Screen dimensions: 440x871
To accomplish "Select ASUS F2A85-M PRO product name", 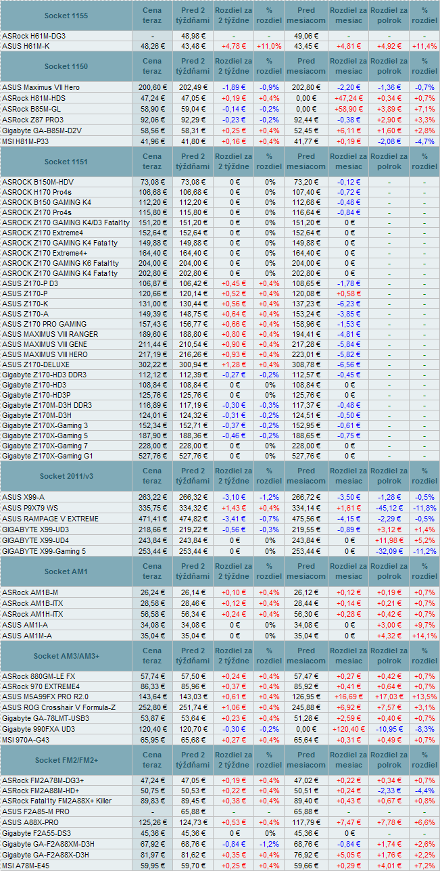I will [36, 811].
